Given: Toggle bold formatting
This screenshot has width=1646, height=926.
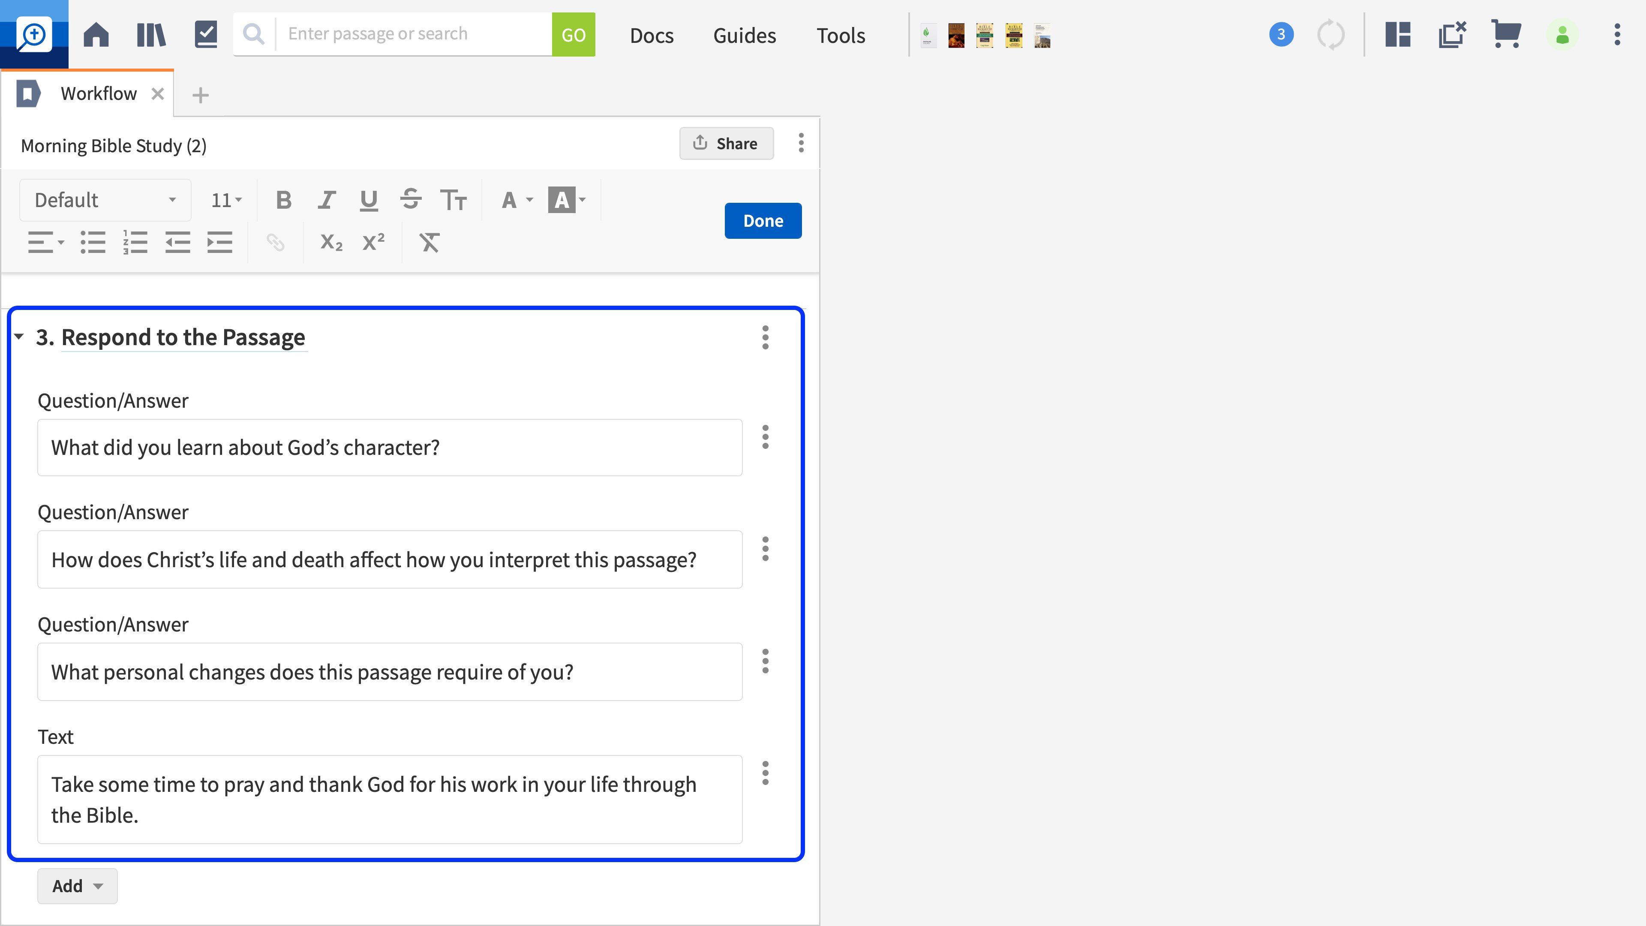Looking at the screenshot, I should 284,200.
